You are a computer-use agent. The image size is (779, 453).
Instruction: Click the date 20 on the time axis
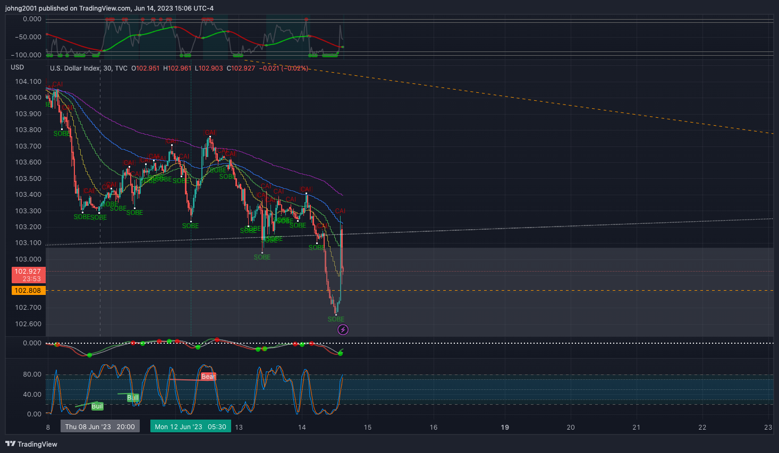point(571,428)
